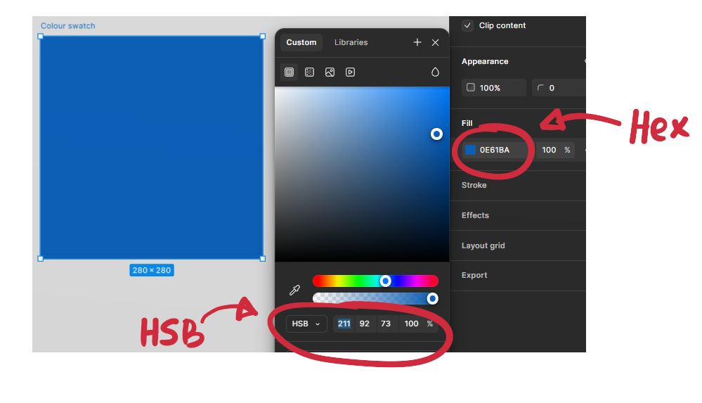Click the corner radius icon
The image size is (702, 403).
[541, 88]
